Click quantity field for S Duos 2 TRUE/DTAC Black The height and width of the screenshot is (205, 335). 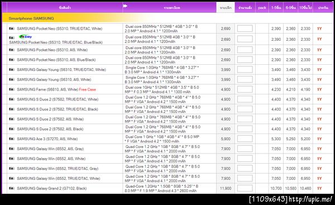245,109
